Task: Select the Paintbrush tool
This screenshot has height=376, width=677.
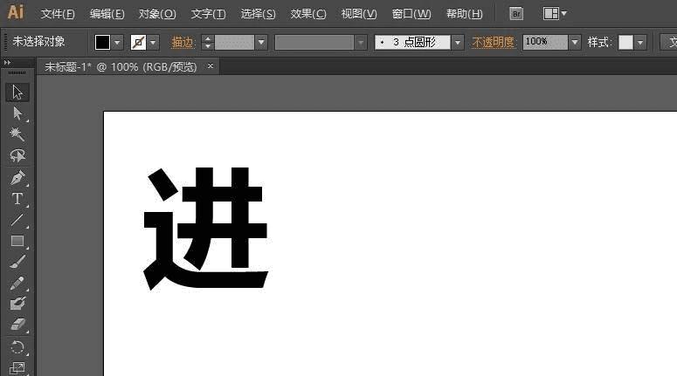Action: point(17,262)
